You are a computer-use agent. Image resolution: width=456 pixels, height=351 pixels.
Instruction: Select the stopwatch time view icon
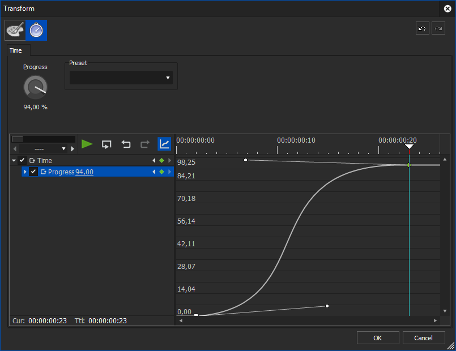(36, 30)
